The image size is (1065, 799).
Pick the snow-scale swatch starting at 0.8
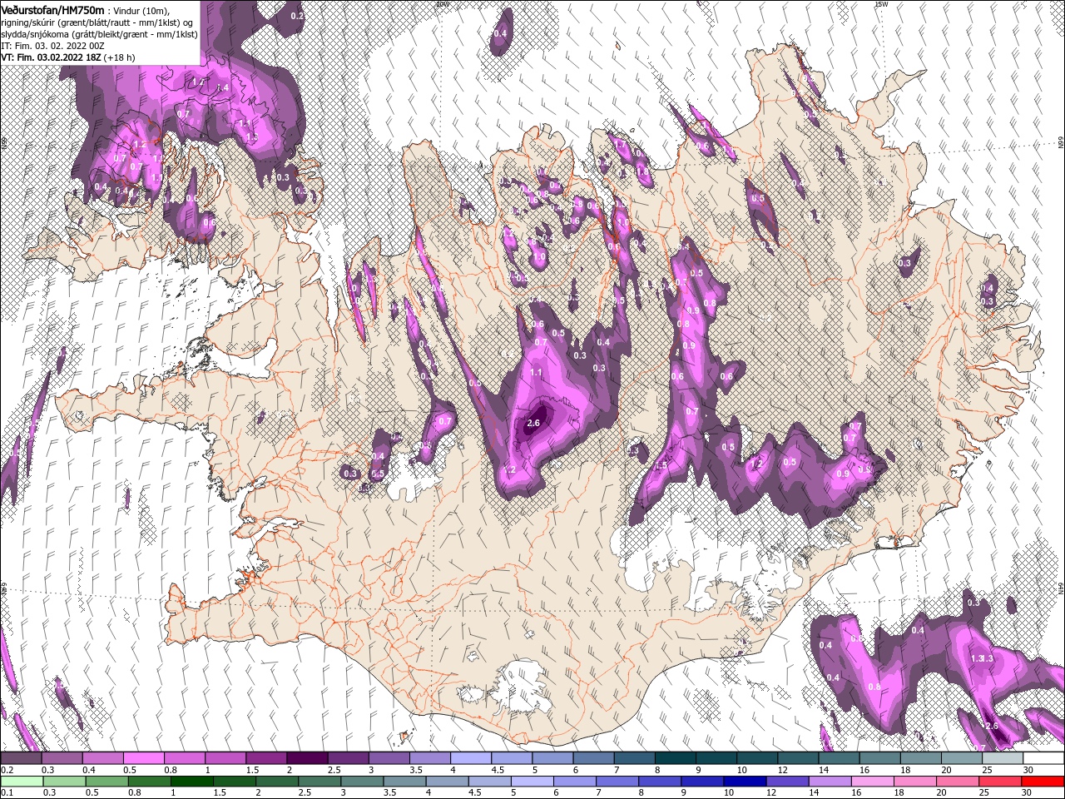pyautogui.click(x=185, y=758)
